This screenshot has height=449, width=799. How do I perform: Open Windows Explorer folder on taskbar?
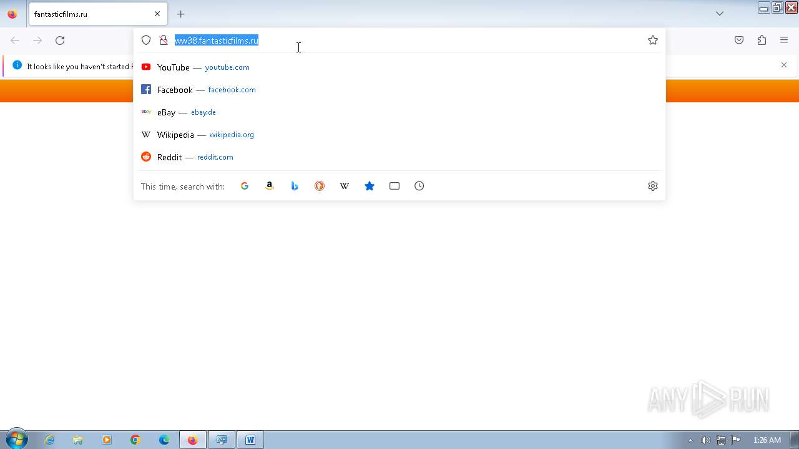click(78, 440)
